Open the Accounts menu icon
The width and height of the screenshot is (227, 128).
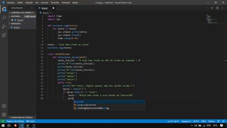(x=4, y=106)
